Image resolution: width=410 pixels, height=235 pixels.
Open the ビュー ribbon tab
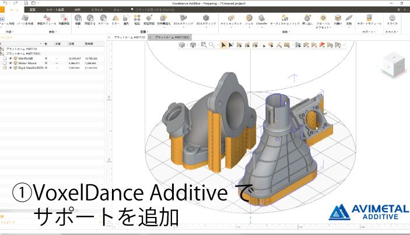[x=118, y=10]
